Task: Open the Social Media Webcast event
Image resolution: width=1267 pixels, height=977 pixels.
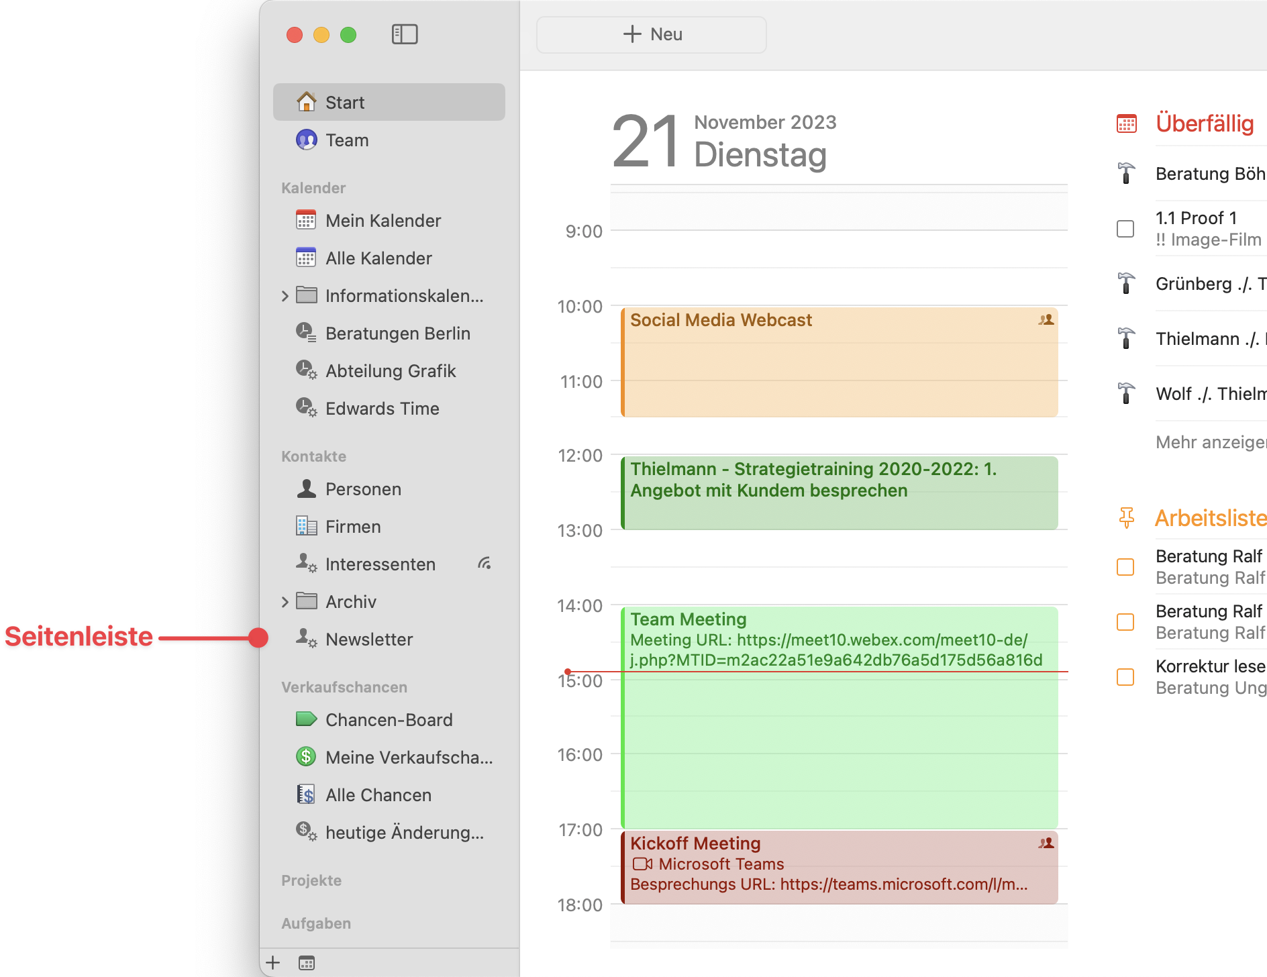Action: [x=839, y=362]
